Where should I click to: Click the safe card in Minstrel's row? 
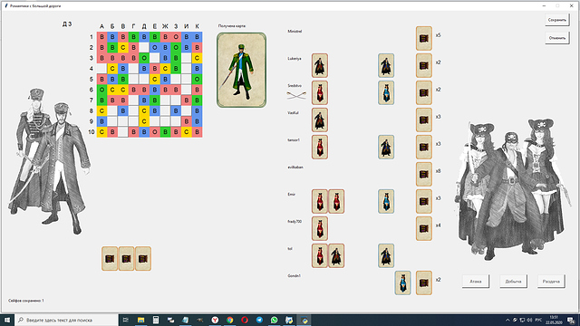pos(424,38)
